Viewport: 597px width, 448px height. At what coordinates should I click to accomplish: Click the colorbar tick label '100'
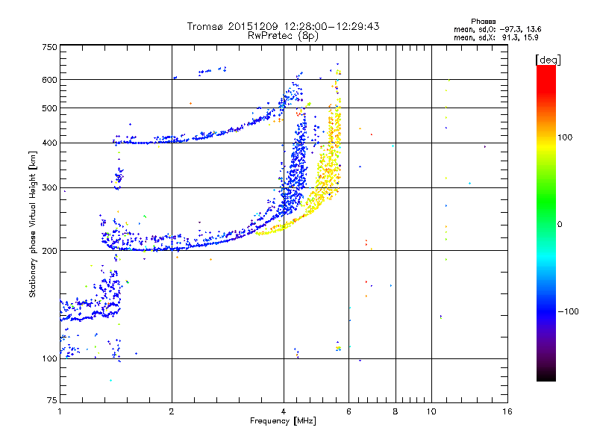pos(565,137)
